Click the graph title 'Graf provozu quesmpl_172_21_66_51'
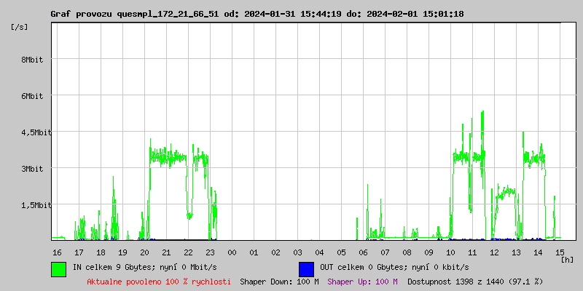The image size is (583, 291). coord(134,14)
